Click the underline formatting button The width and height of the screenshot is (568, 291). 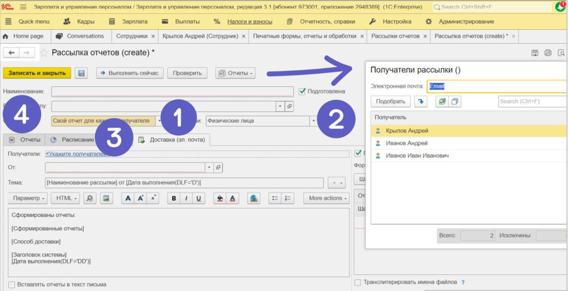[x=199, y=198]
